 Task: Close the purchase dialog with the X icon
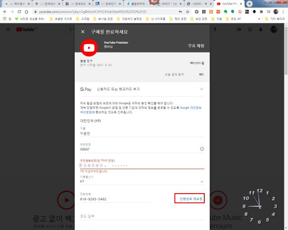pos(83,32)
